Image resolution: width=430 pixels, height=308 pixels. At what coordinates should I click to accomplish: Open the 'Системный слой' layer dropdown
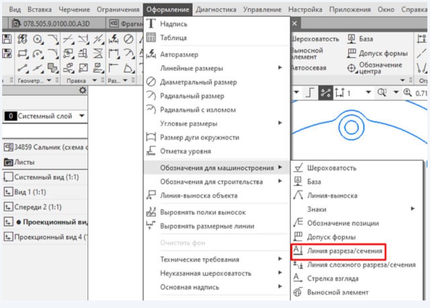[82, 116]
